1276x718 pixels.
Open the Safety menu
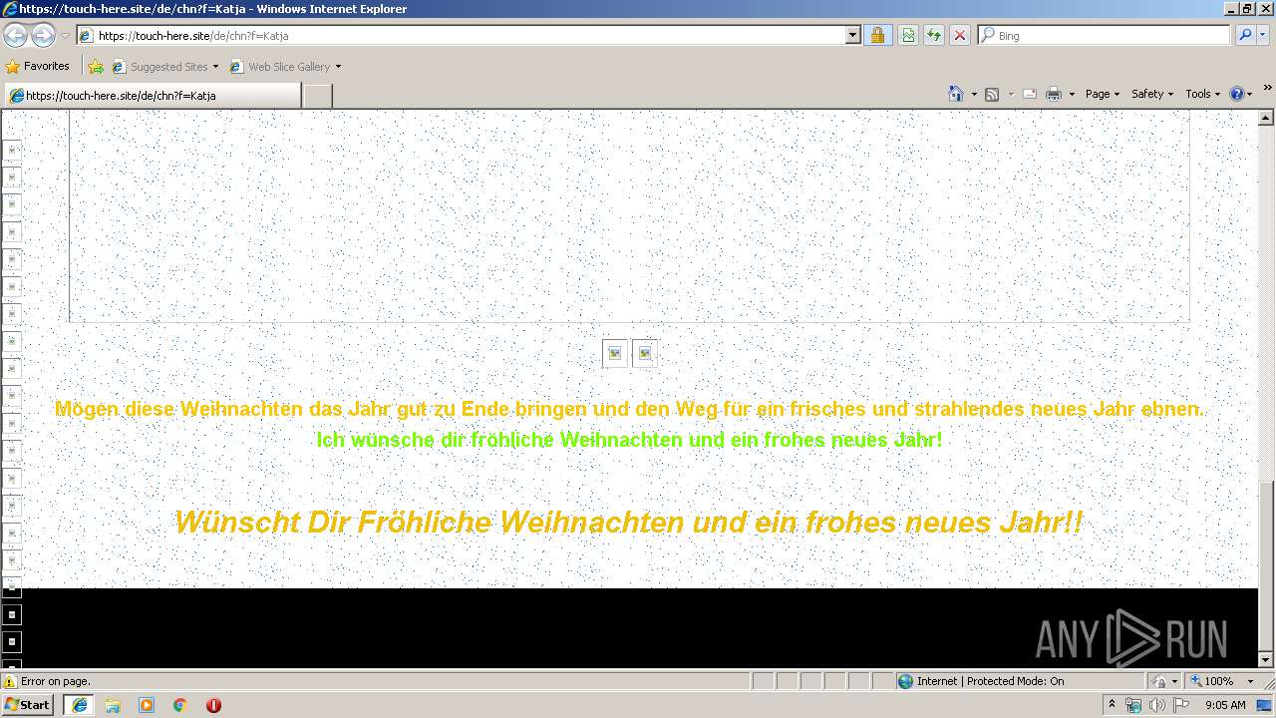tap(1152, 94)
